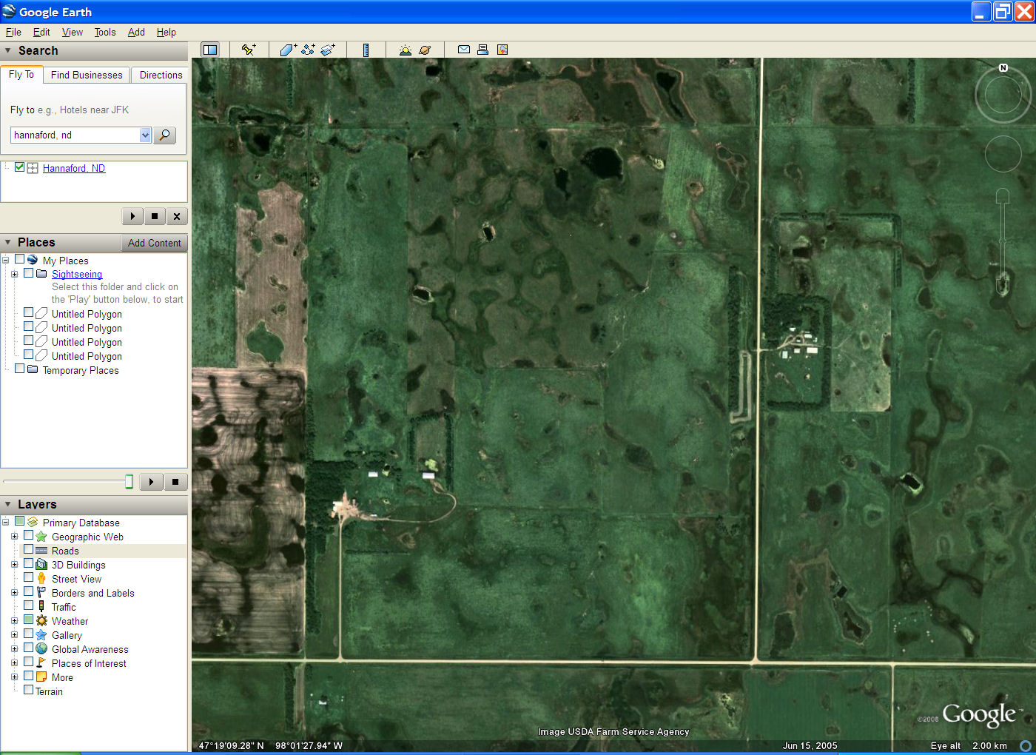1036x755 pixels.
Task: Click the Global Awareness globe icon
Action: pyautogui.click(x=41, y=649)
